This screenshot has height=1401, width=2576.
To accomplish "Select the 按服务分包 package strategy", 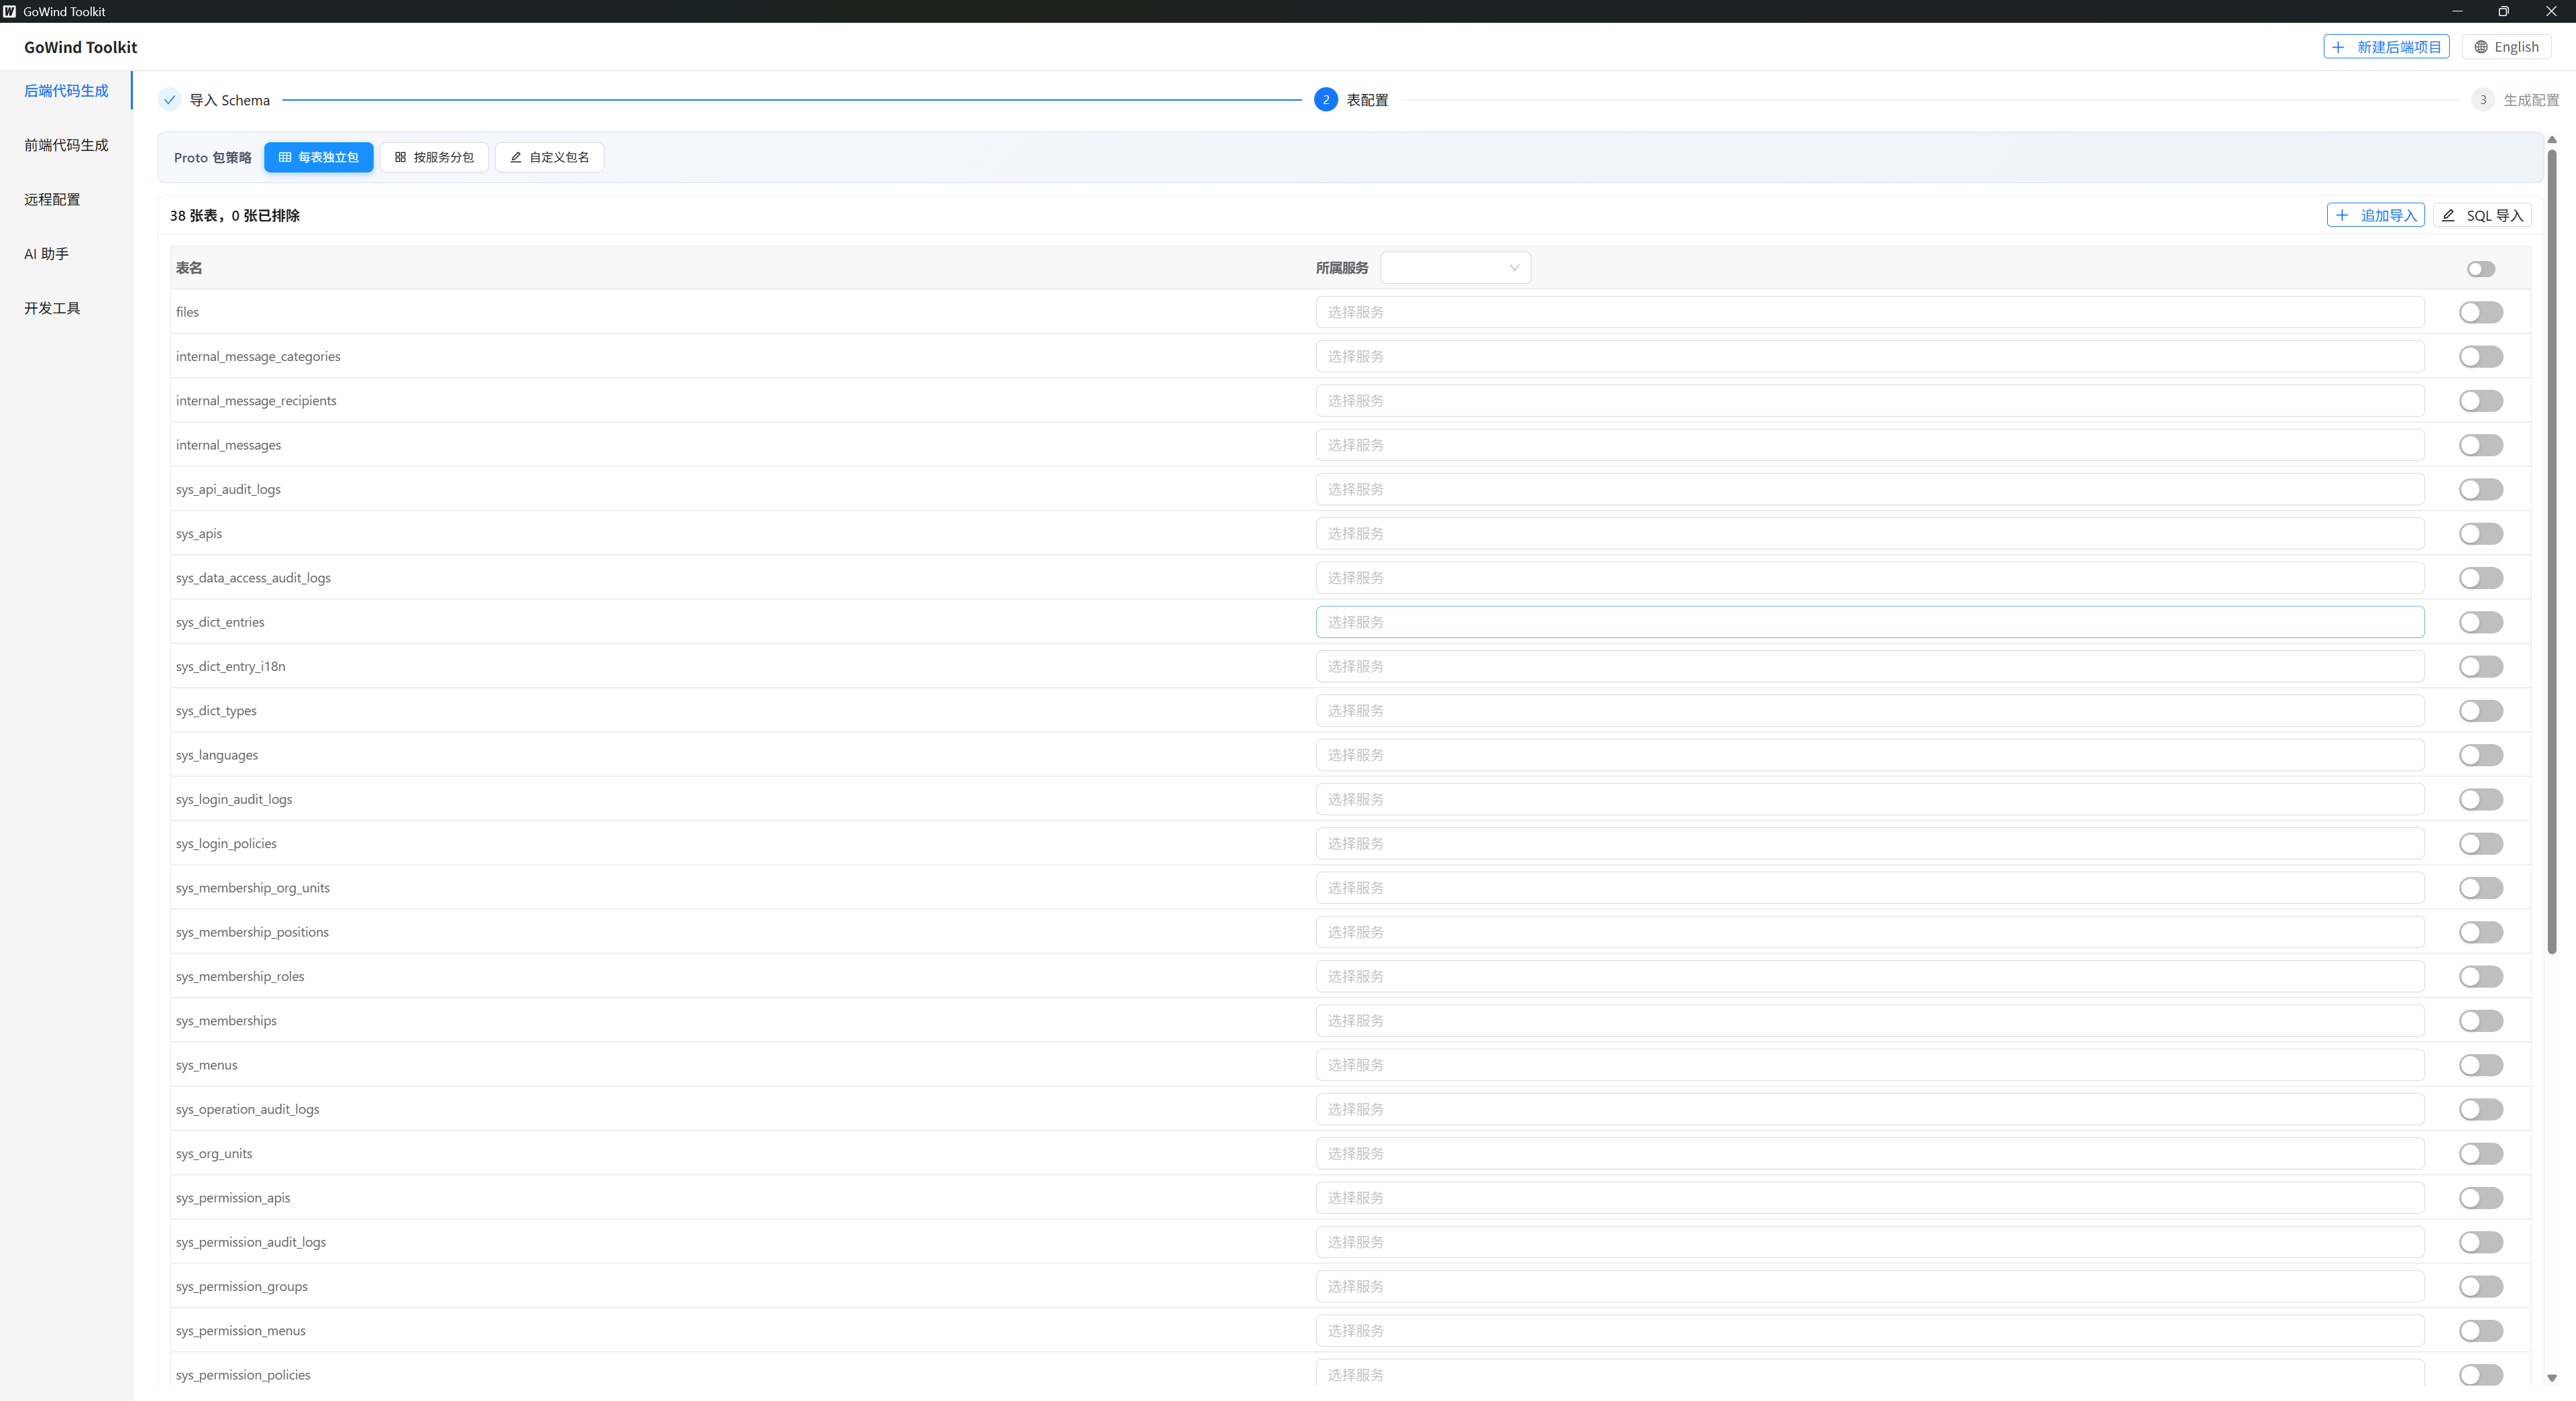I will tap(434, 157).
